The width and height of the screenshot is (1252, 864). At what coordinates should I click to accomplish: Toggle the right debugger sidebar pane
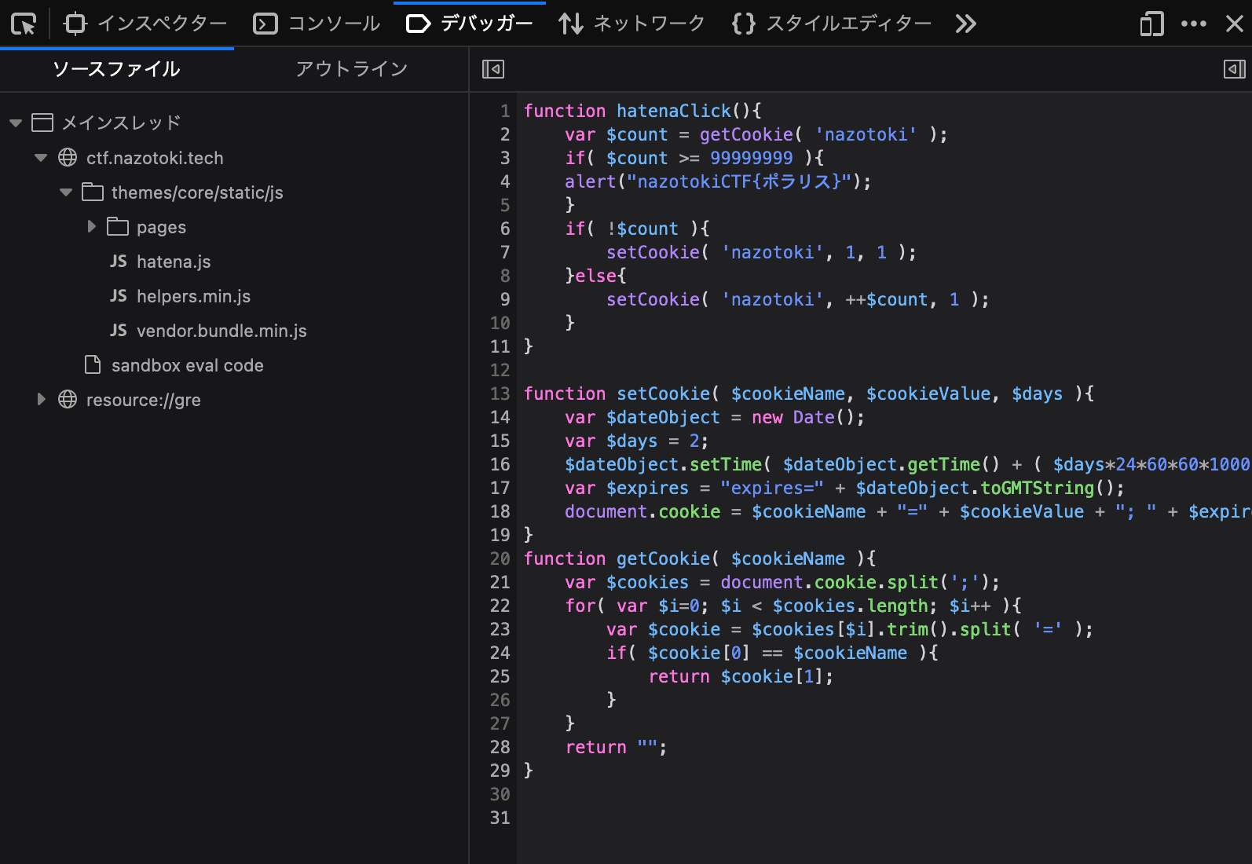1234,70
